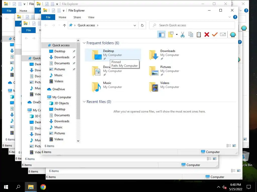Open Help with the blue question mark
This screenshot has width=257, height=192.
235,17
